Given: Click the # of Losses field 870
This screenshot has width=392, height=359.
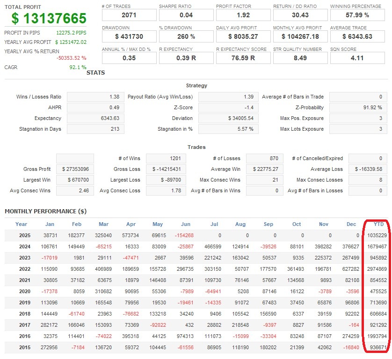Looking at the screenshot, I should click(x=265, y=158).
